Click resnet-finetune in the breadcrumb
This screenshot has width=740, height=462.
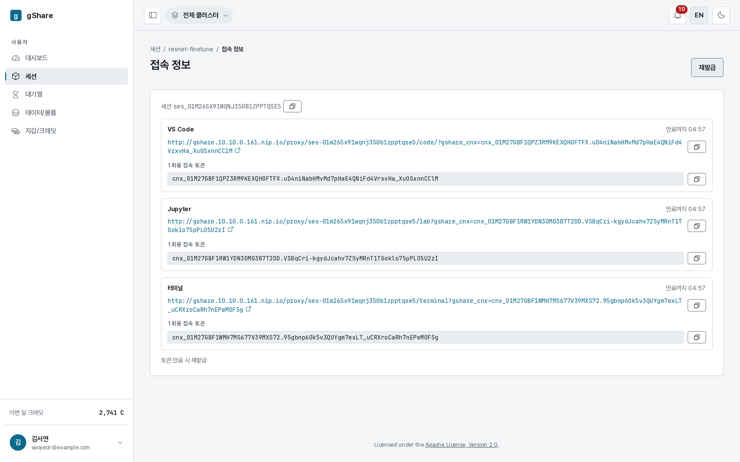190,49
